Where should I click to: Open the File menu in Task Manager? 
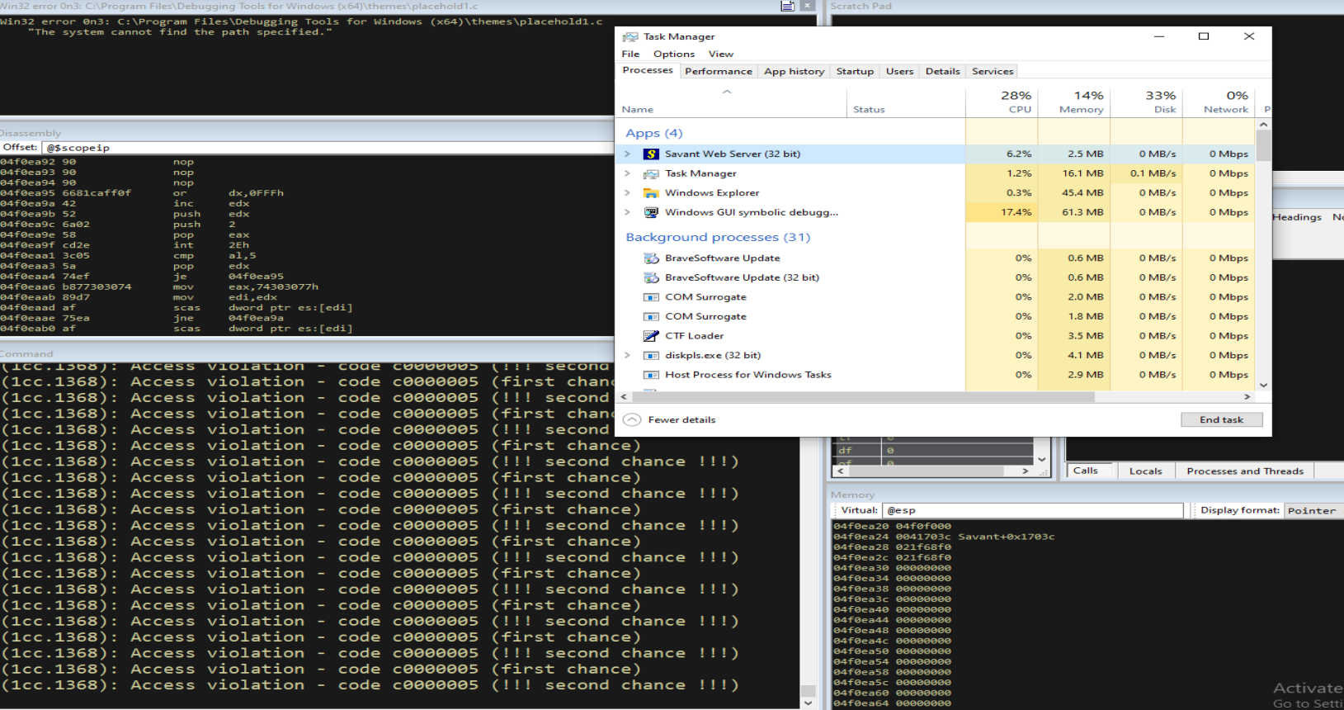click(630, 54)
